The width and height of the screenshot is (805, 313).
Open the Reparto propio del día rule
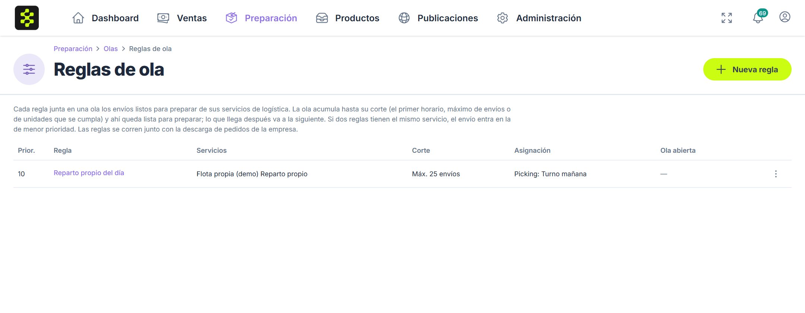tap(89, 173)
